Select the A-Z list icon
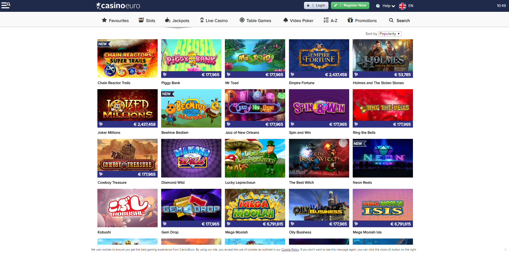The image size is (509, 253). tap(326, 20)
